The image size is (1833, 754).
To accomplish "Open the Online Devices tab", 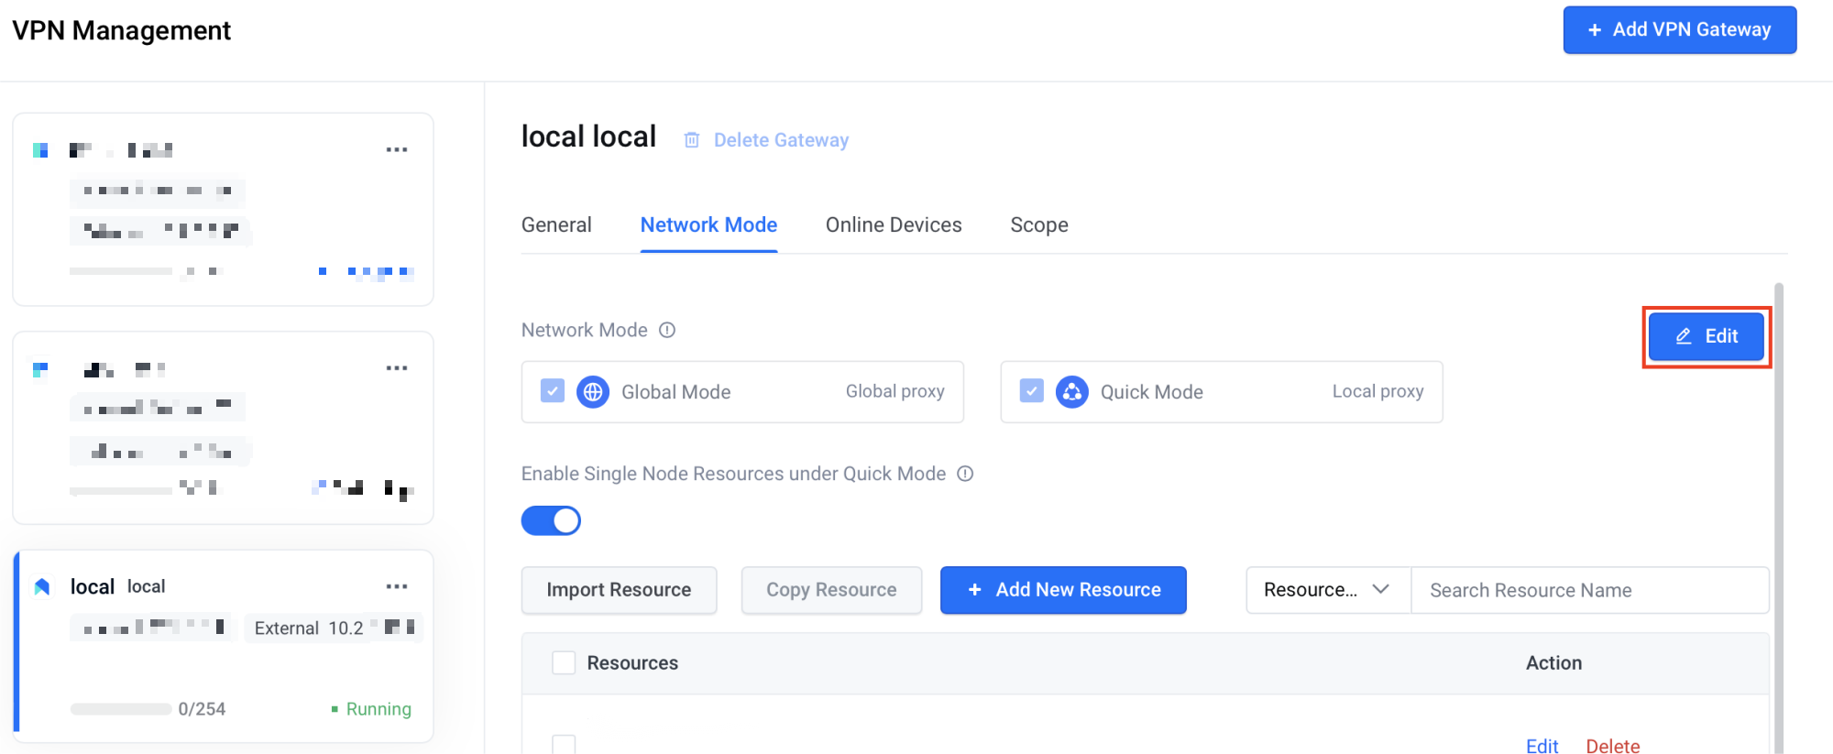I will pyautogui.click(x=894, y=225).
